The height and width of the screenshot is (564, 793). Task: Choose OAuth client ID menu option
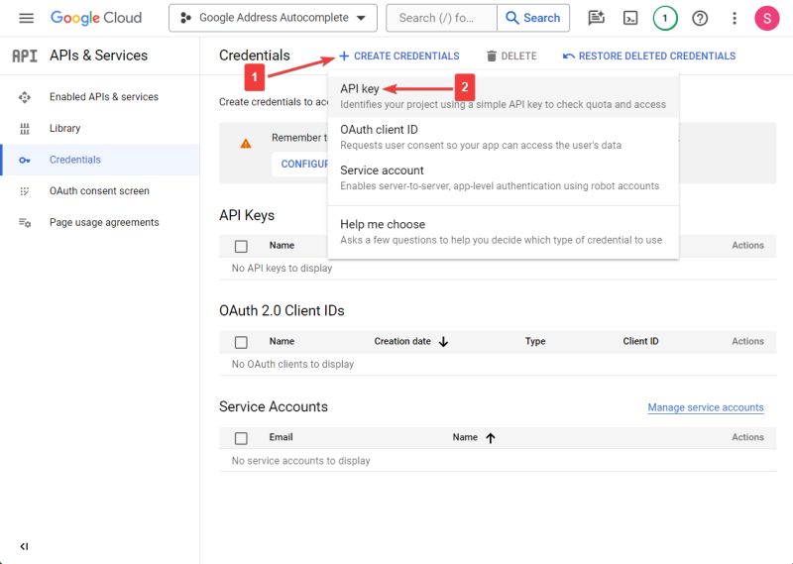(504, 137)
